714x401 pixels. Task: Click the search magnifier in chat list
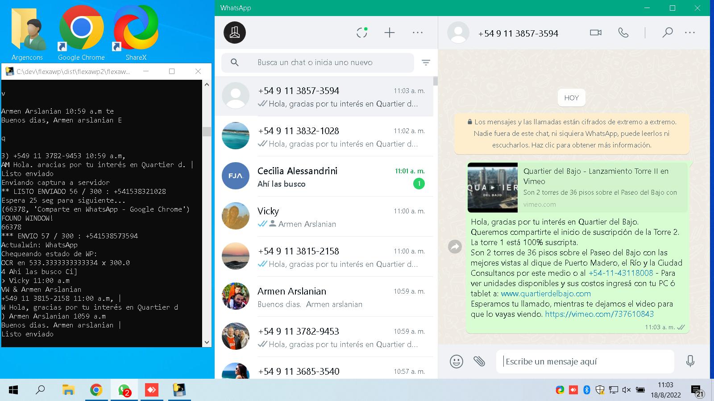click(x=235, y=62)
